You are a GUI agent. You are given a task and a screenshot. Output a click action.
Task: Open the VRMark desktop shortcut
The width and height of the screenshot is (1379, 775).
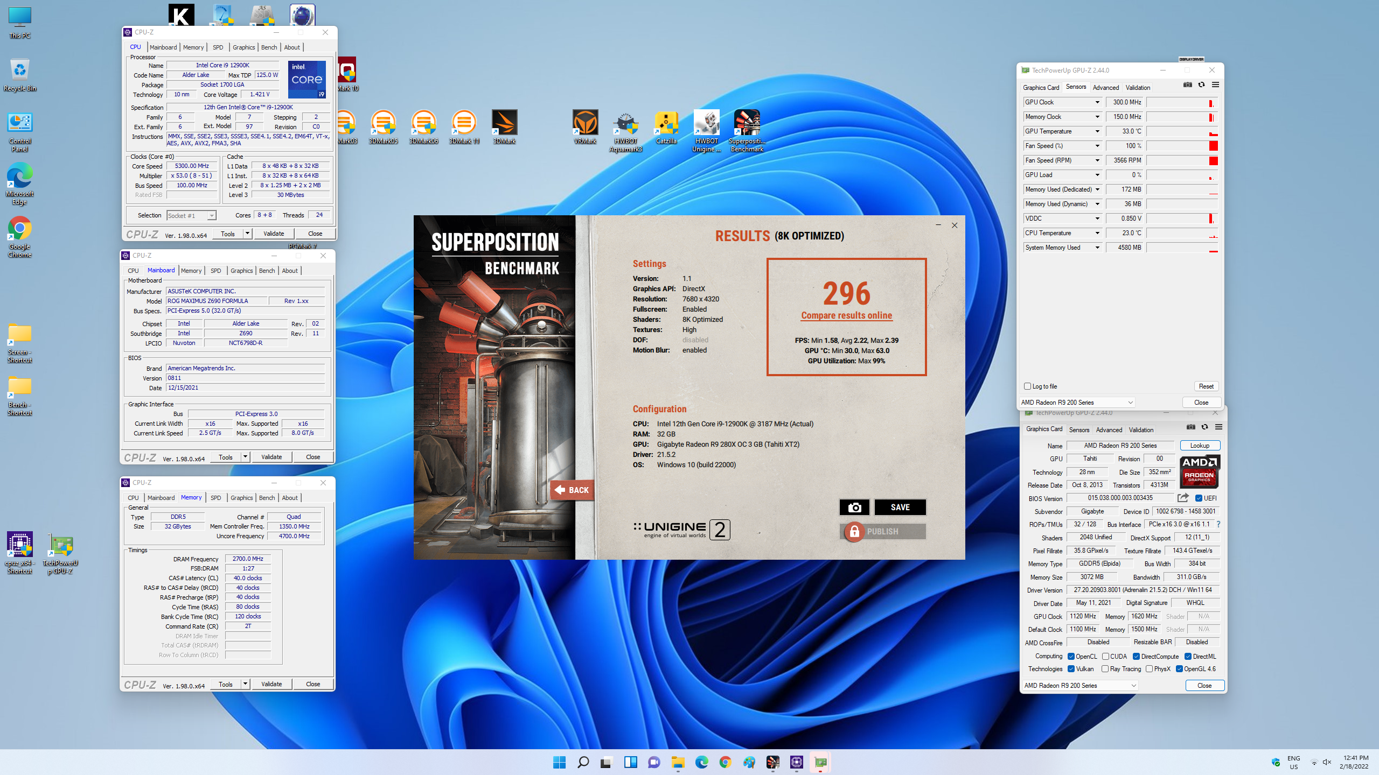coord(585,127)
